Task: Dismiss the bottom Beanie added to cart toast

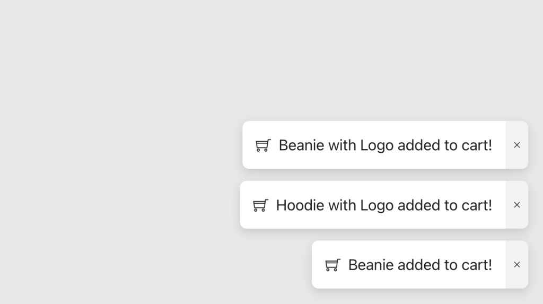Action: (517, 265)
